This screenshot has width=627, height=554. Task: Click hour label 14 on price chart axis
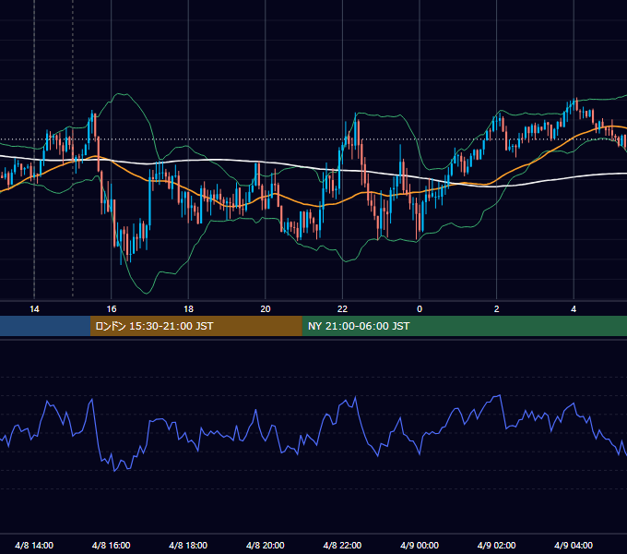click(x=34, y=309)
